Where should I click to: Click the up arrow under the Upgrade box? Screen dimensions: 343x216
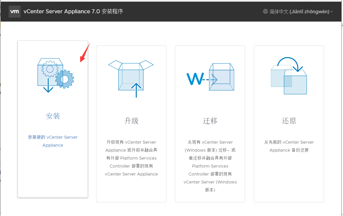pos(136,90)
